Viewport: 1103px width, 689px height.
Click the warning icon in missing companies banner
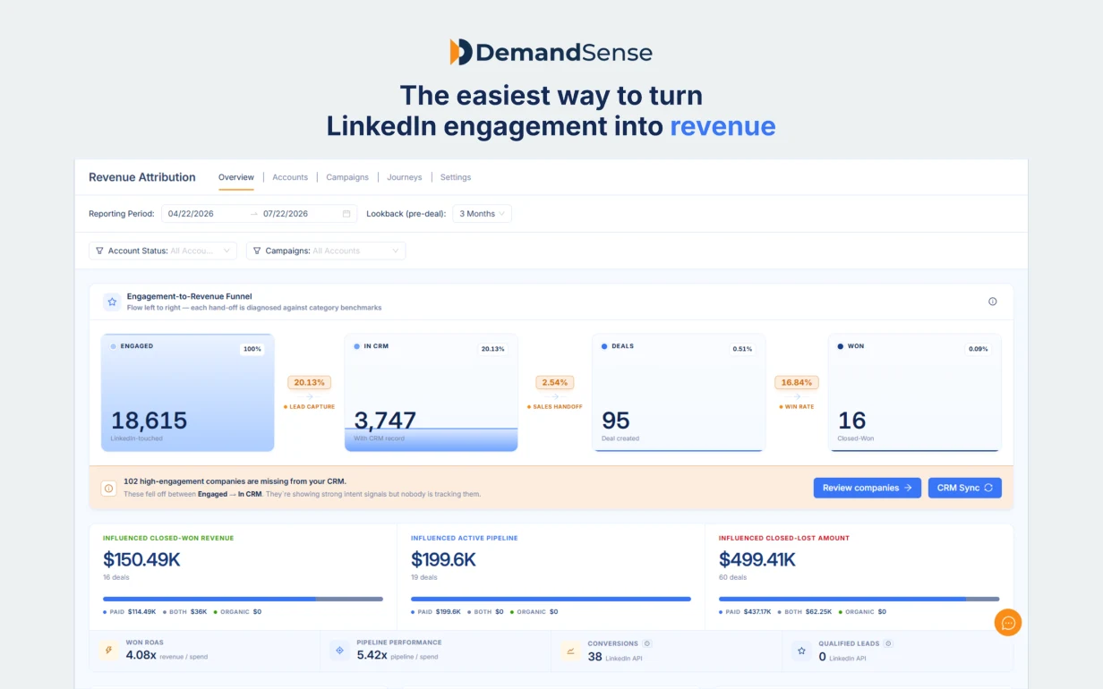(x=108, y=489)
